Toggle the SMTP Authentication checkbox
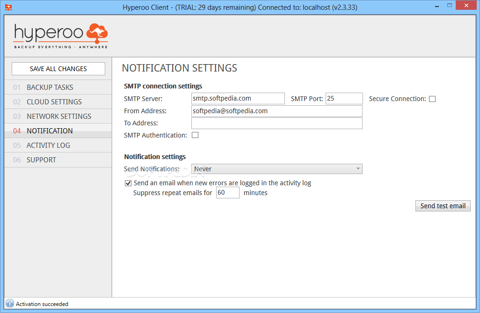 (195, 135)
